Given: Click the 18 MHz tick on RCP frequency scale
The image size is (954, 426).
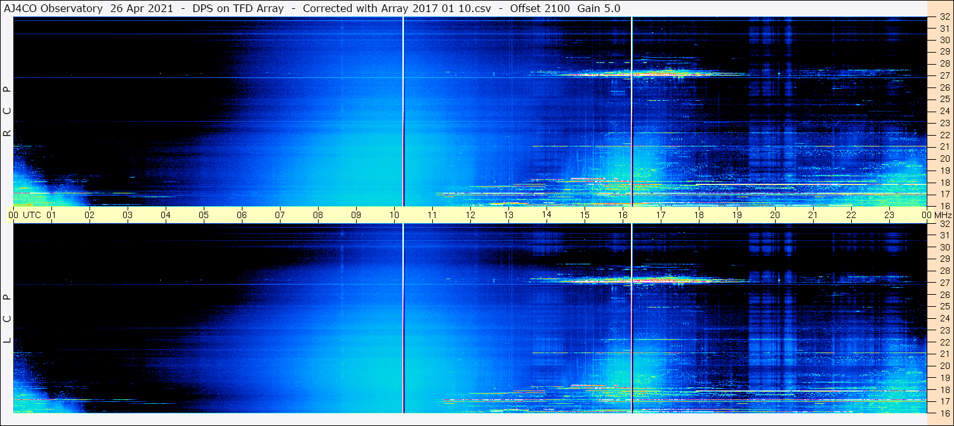Looking at the screenshot, I should [944, 182].
